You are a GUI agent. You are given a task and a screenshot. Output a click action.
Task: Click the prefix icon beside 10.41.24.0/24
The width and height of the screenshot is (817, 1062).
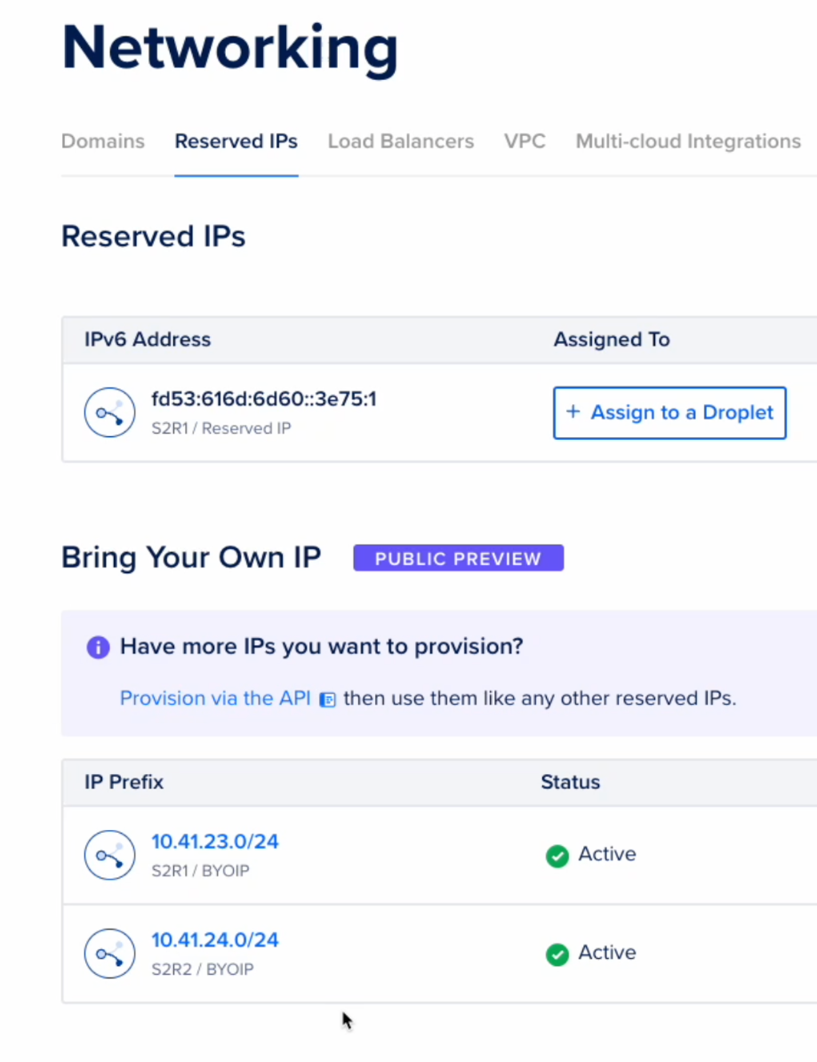point(108,954)
